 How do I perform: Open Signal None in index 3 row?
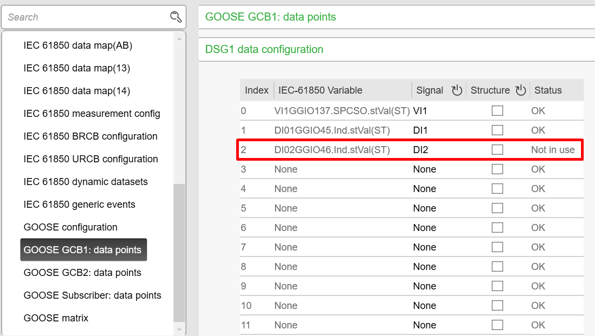tap(425, 169)
